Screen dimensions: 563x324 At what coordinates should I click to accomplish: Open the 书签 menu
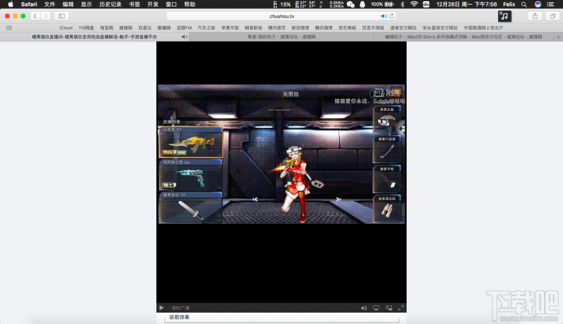click(x=134, y=4)
